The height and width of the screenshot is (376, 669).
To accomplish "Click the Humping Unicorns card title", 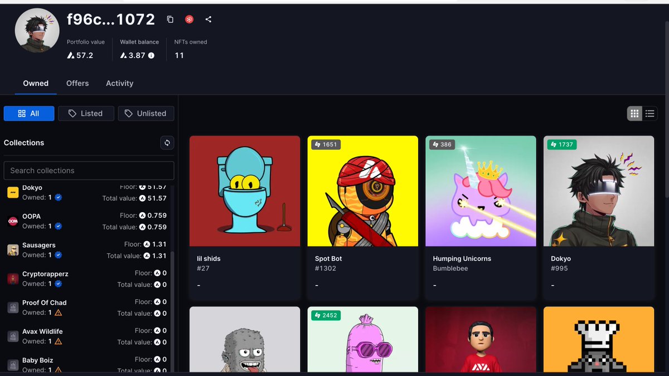I will 462,258.
